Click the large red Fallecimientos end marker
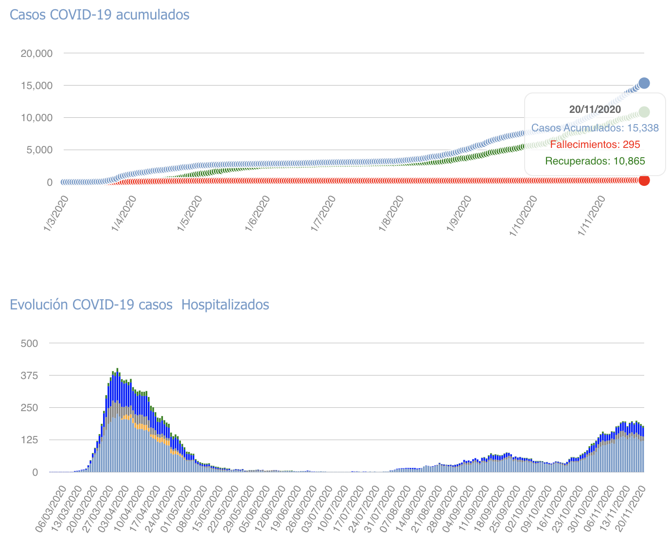The image size is (670, 542). [644, 181]
